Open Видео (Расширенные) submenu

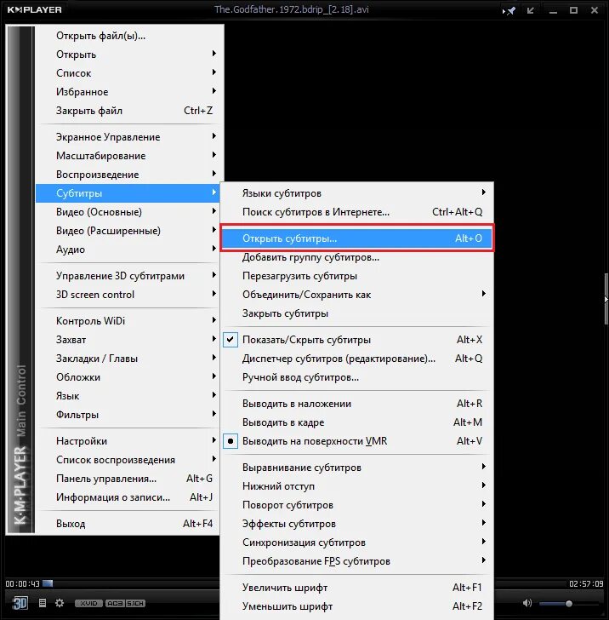pos(128,231)
